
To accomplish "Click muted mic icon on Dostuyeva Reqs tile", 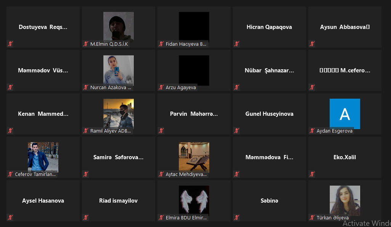I will point(10,44).
